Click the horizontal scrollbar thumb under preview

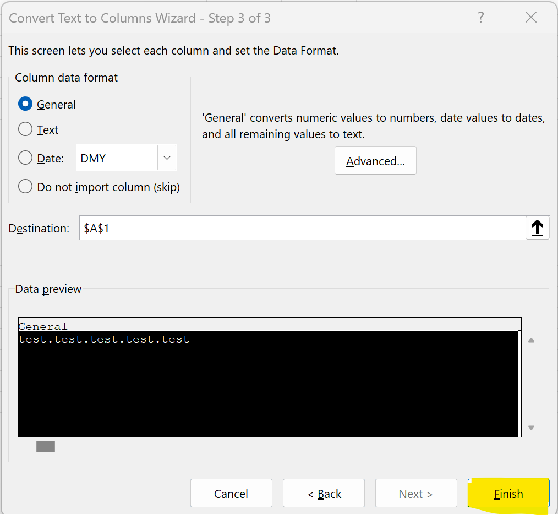[x=46, y=446]
